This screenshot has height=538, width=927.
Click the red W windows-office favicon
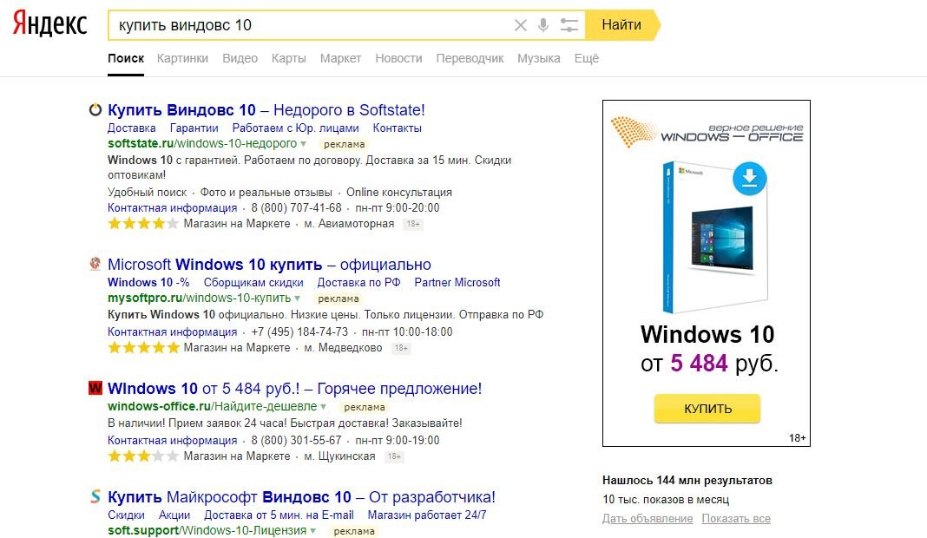click(95, 388)
